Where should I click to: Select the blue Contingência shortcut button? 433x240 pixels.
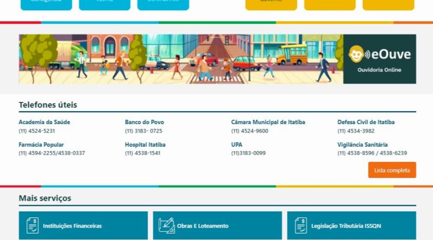pos(46,4)
